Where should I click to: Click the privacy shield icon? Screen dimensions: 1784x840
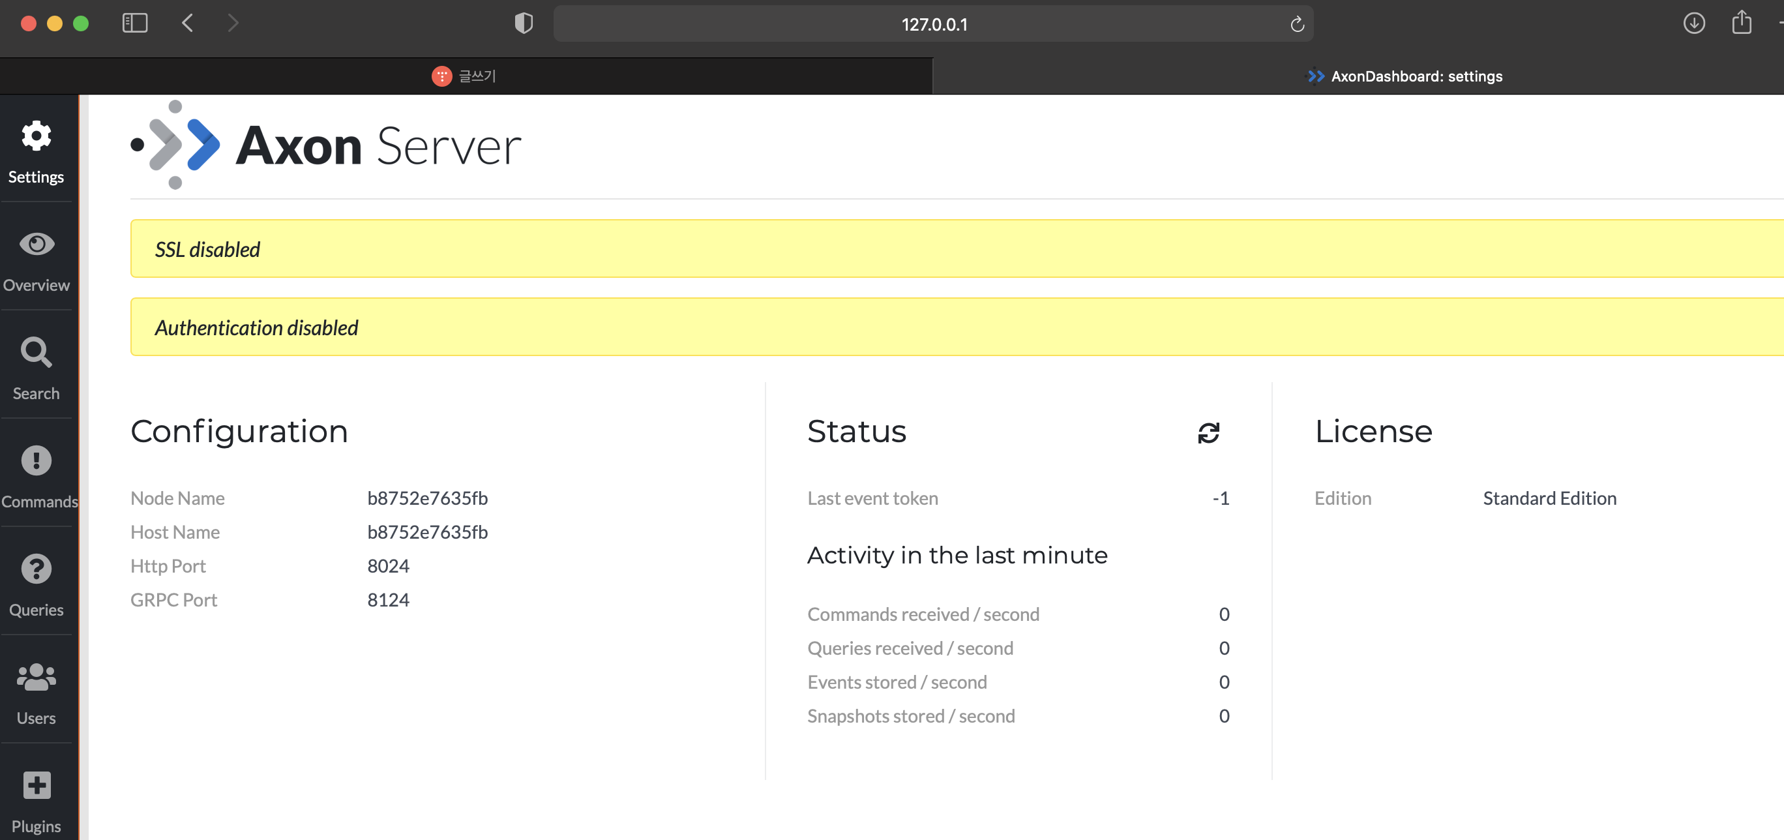tap(524, 23)
